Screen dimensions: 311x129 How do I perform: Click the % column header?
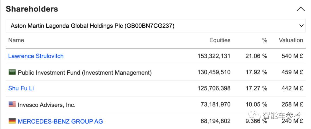[265, 40]
